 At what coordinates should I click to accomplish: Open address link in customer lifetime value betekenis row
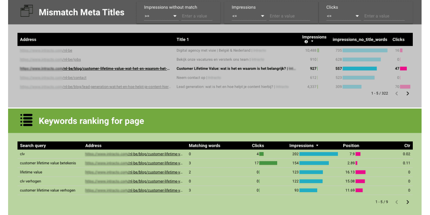pos(134,163)
